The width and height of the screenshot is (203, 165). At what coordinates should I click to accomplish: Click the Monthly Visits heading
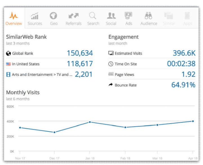coord(23,93)
